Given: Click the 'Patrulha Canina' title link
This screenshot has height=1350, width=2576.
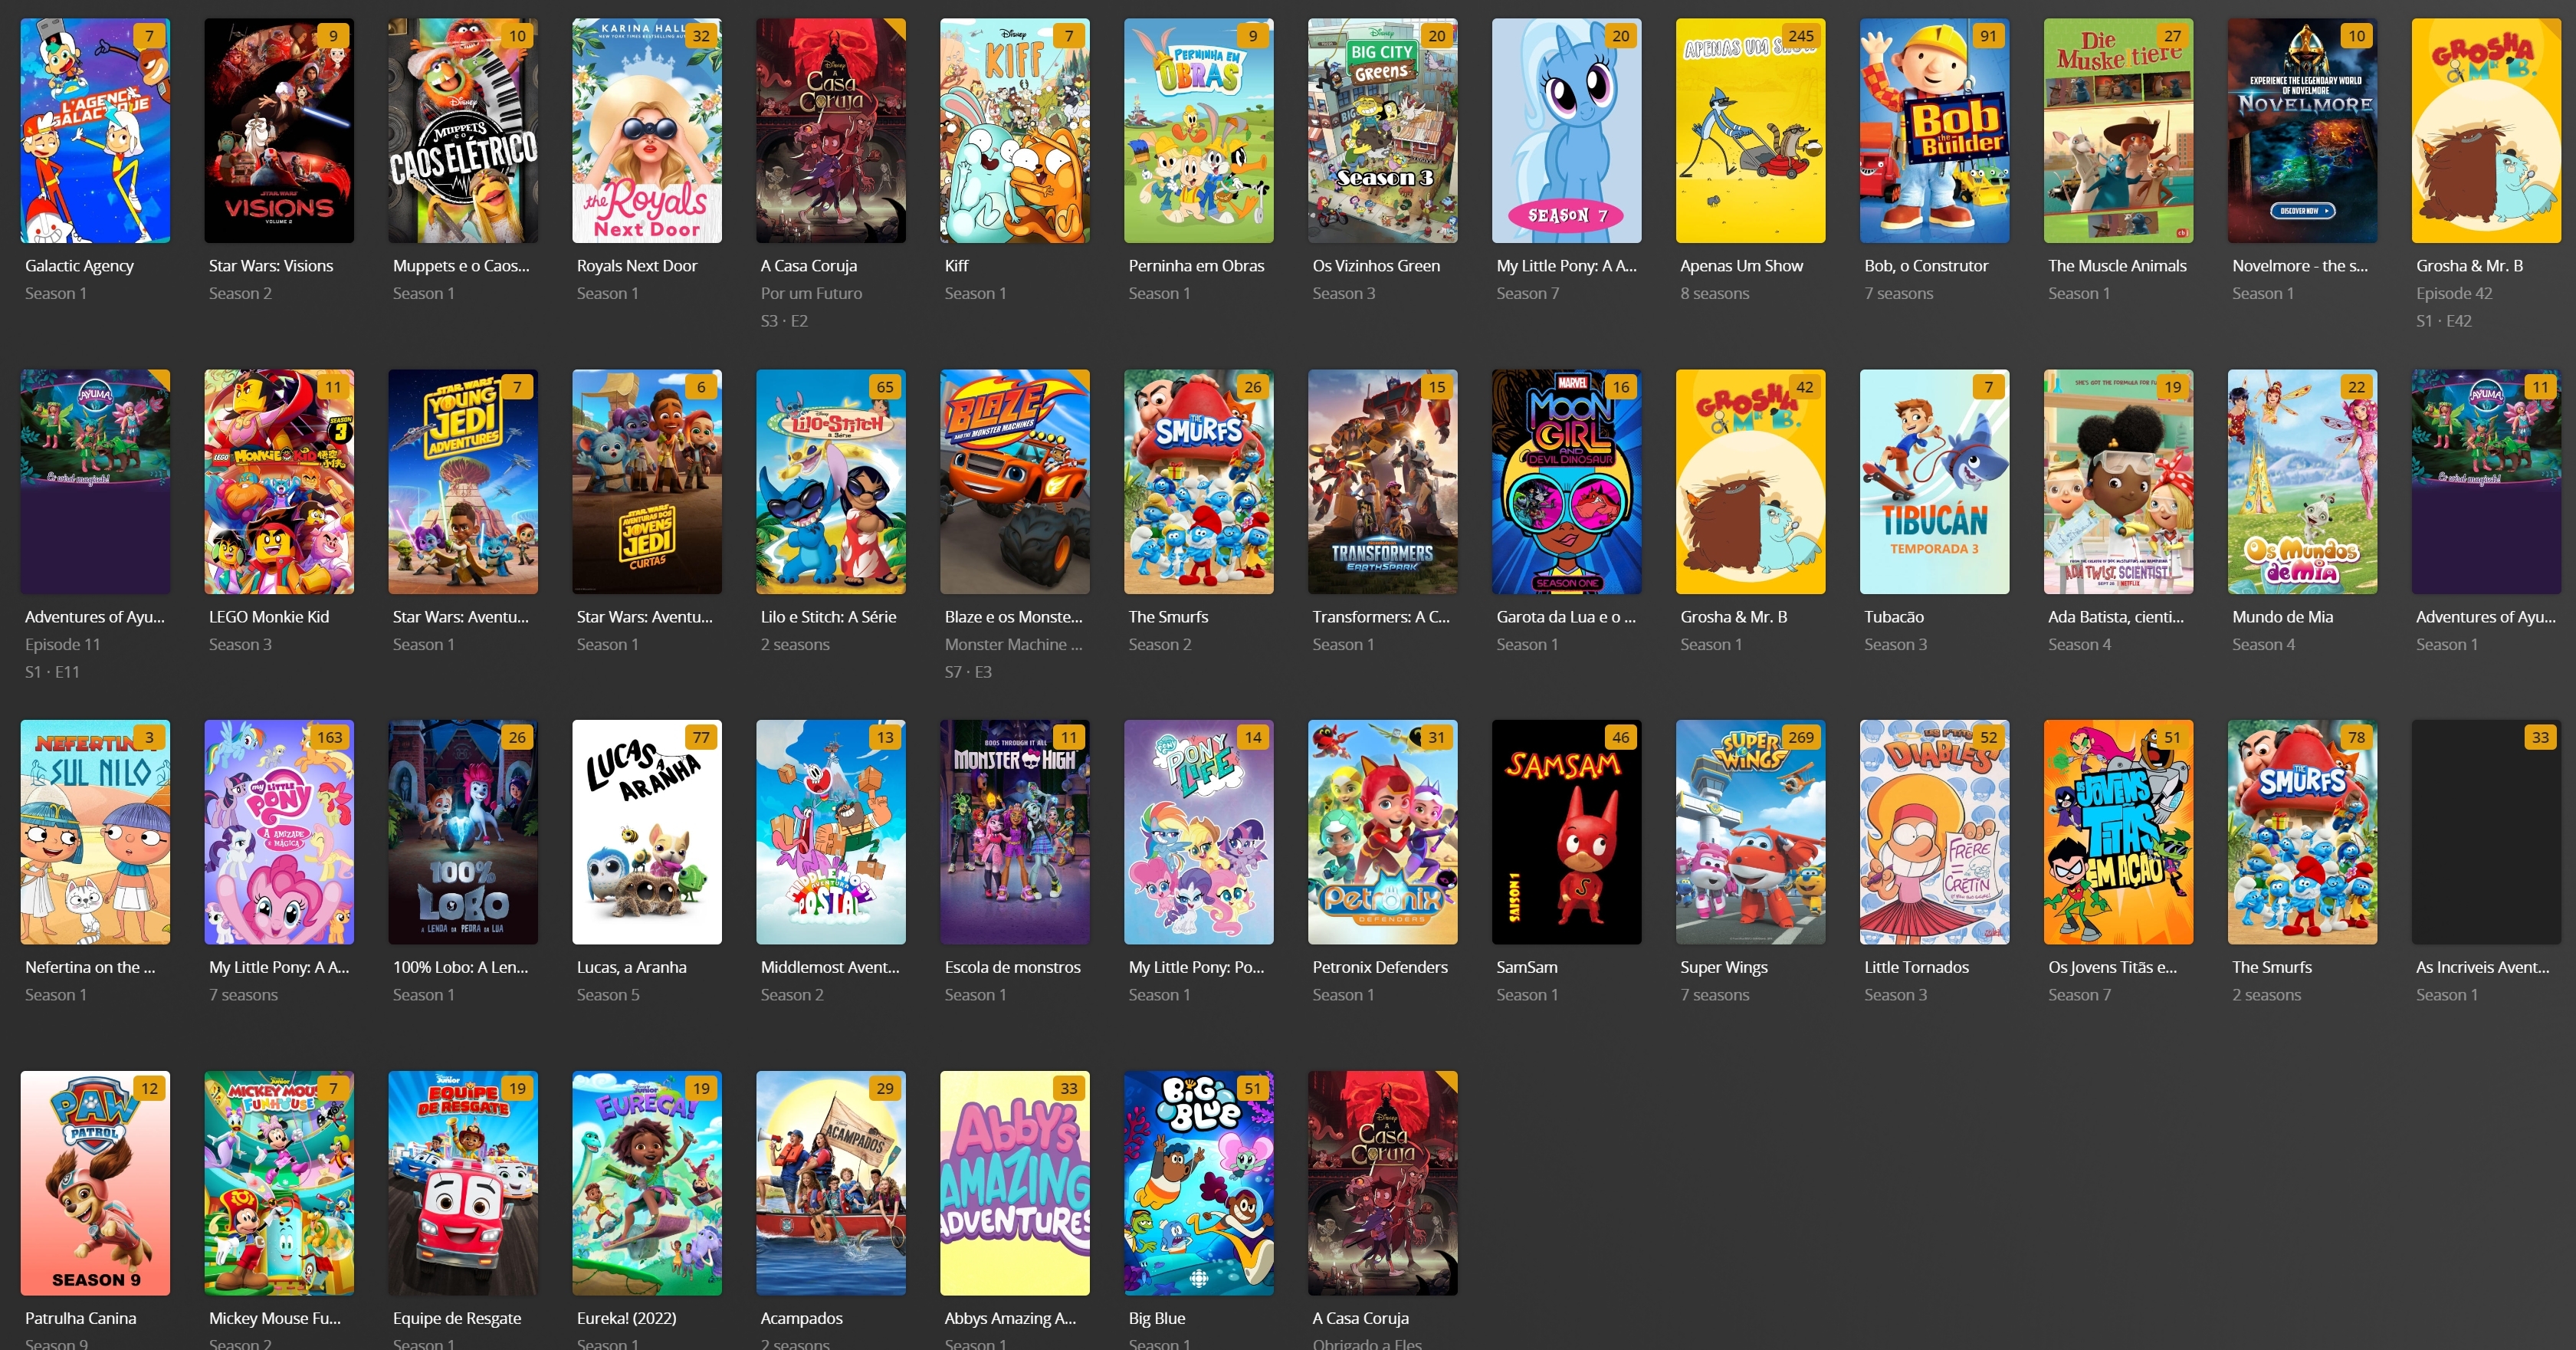Looking at the screenshot, I should coord(80,1318).
